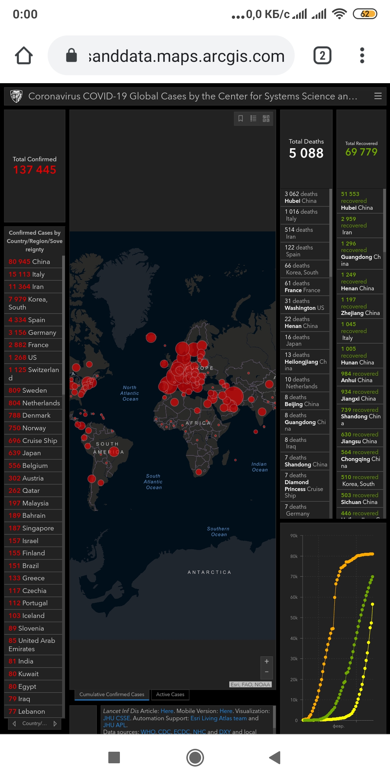This screenshot has height=781, width=390.
Task: Select 80 945 China in country list
Action: click(33, 261)
